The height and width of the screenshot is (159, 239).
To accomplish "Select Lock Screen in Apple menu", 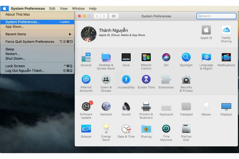I will (x=15, y=66).
